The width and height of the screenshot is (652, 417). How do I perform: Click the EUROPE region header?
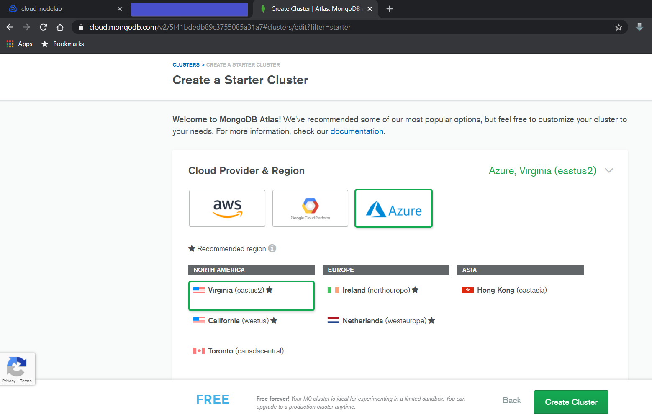[x=386, y=270]
